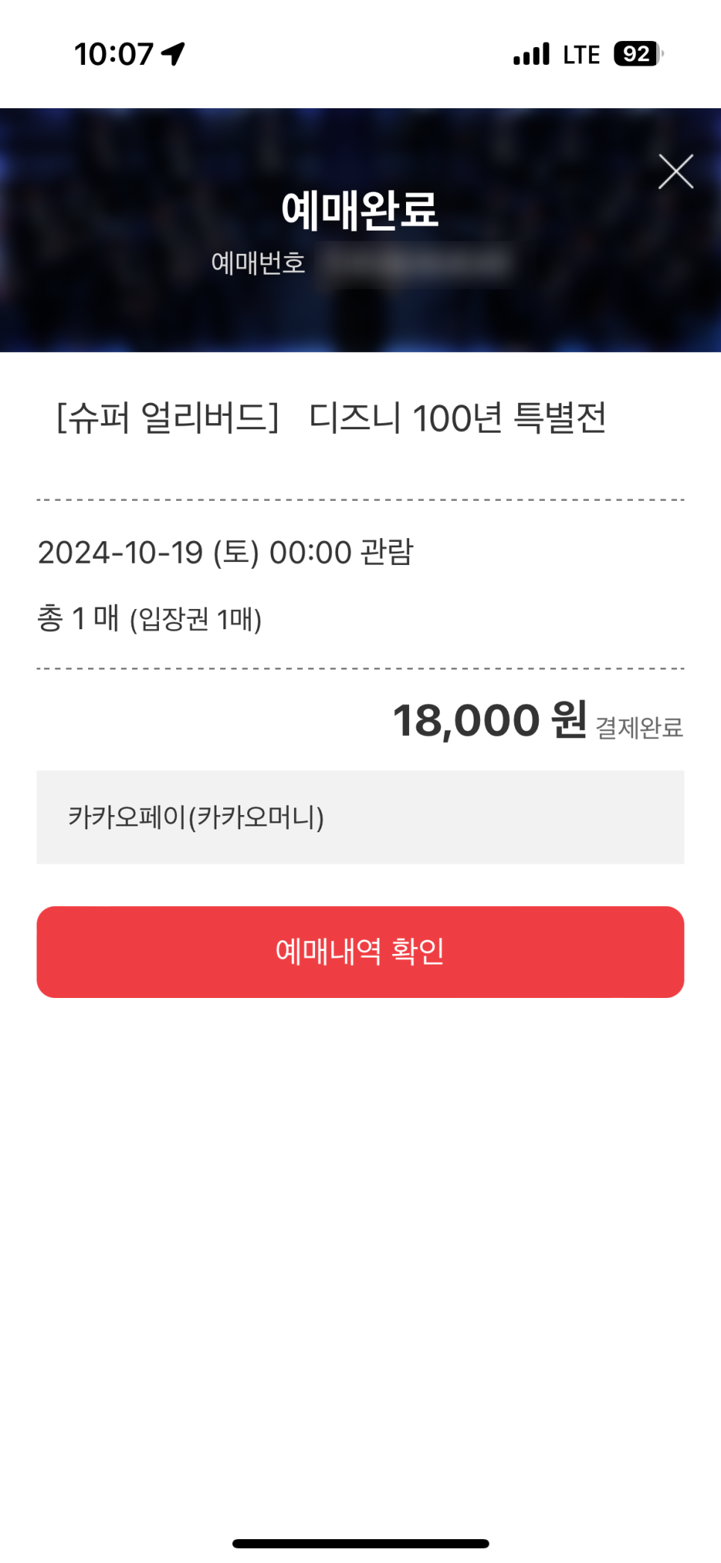
Task: Tap the 예매번호 label
Action: coord(258,263)
